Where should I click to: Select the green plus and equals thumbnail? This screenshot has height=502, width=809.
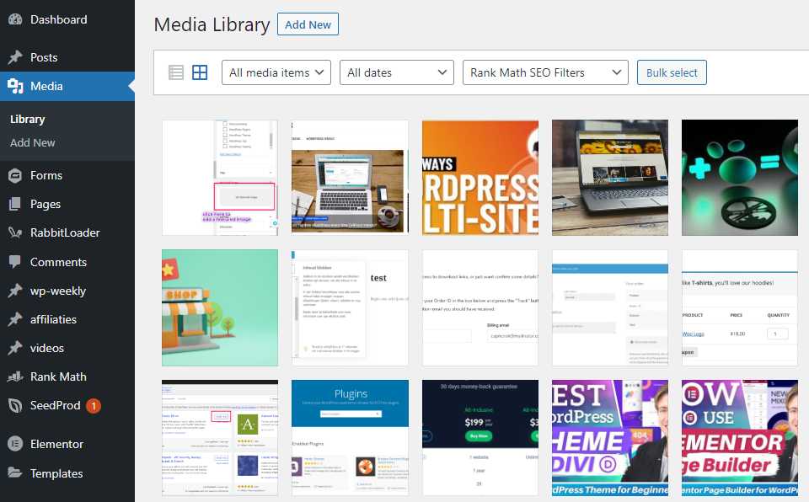pos(740,178)
